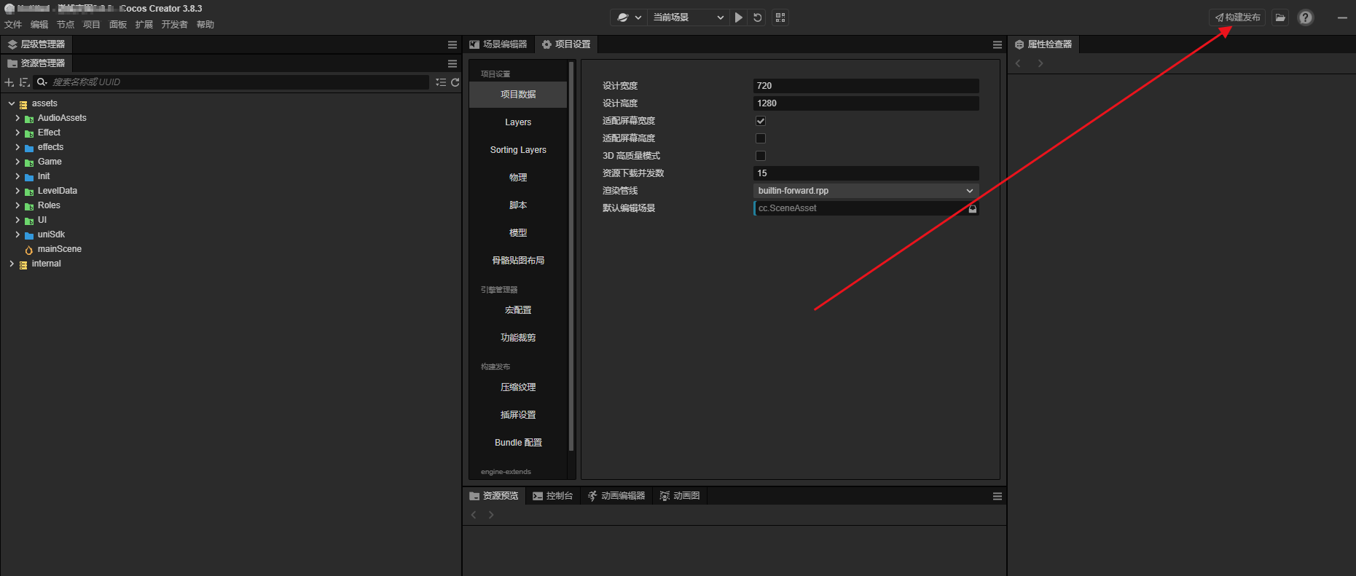1356x576 pixels.
Task: Click the 设计宽度 input field showing 720
Action: 865,86
